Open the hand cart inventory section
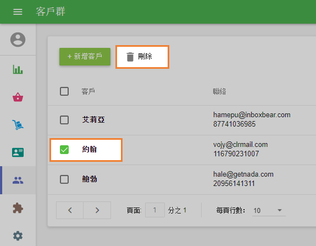Screen dimensions: 316x246 18,125
